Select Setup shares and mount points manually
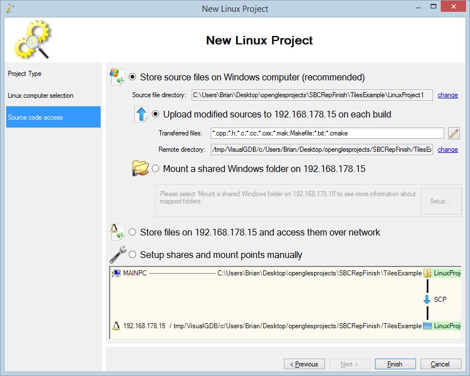Image resolution: width=470 pixels, height=376 pixels. pos(132,255)
